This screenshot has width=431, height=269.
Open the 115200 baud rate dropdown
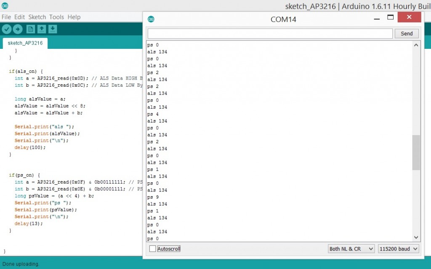[398, 249]
